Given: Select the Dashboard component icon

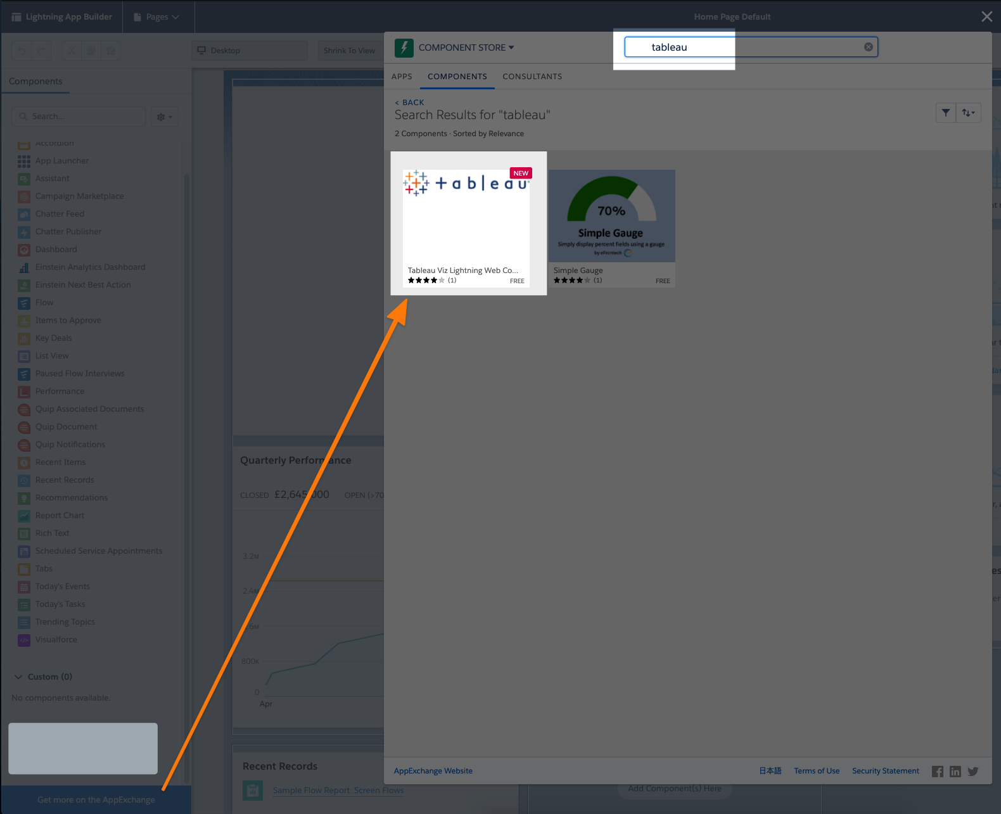Looking at the screenshot, I should 24,250.
